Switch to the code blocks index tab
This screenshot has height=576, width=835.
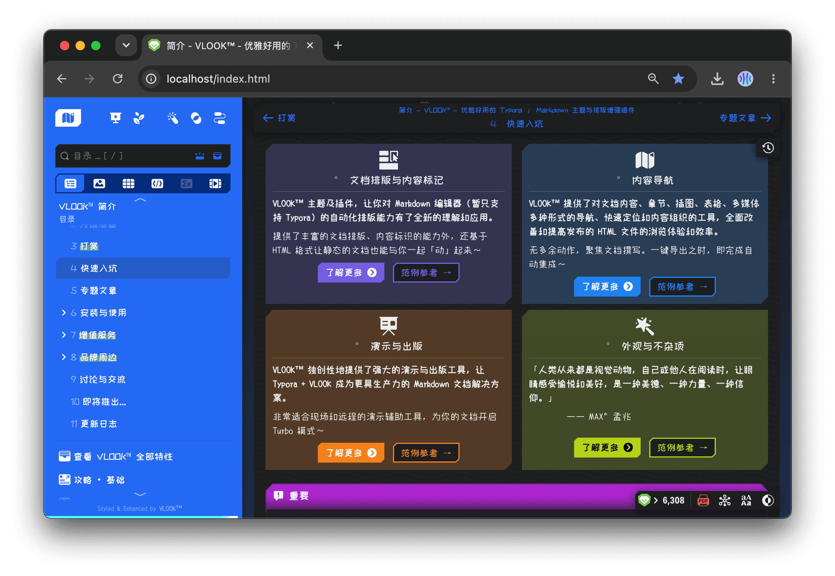157,184
